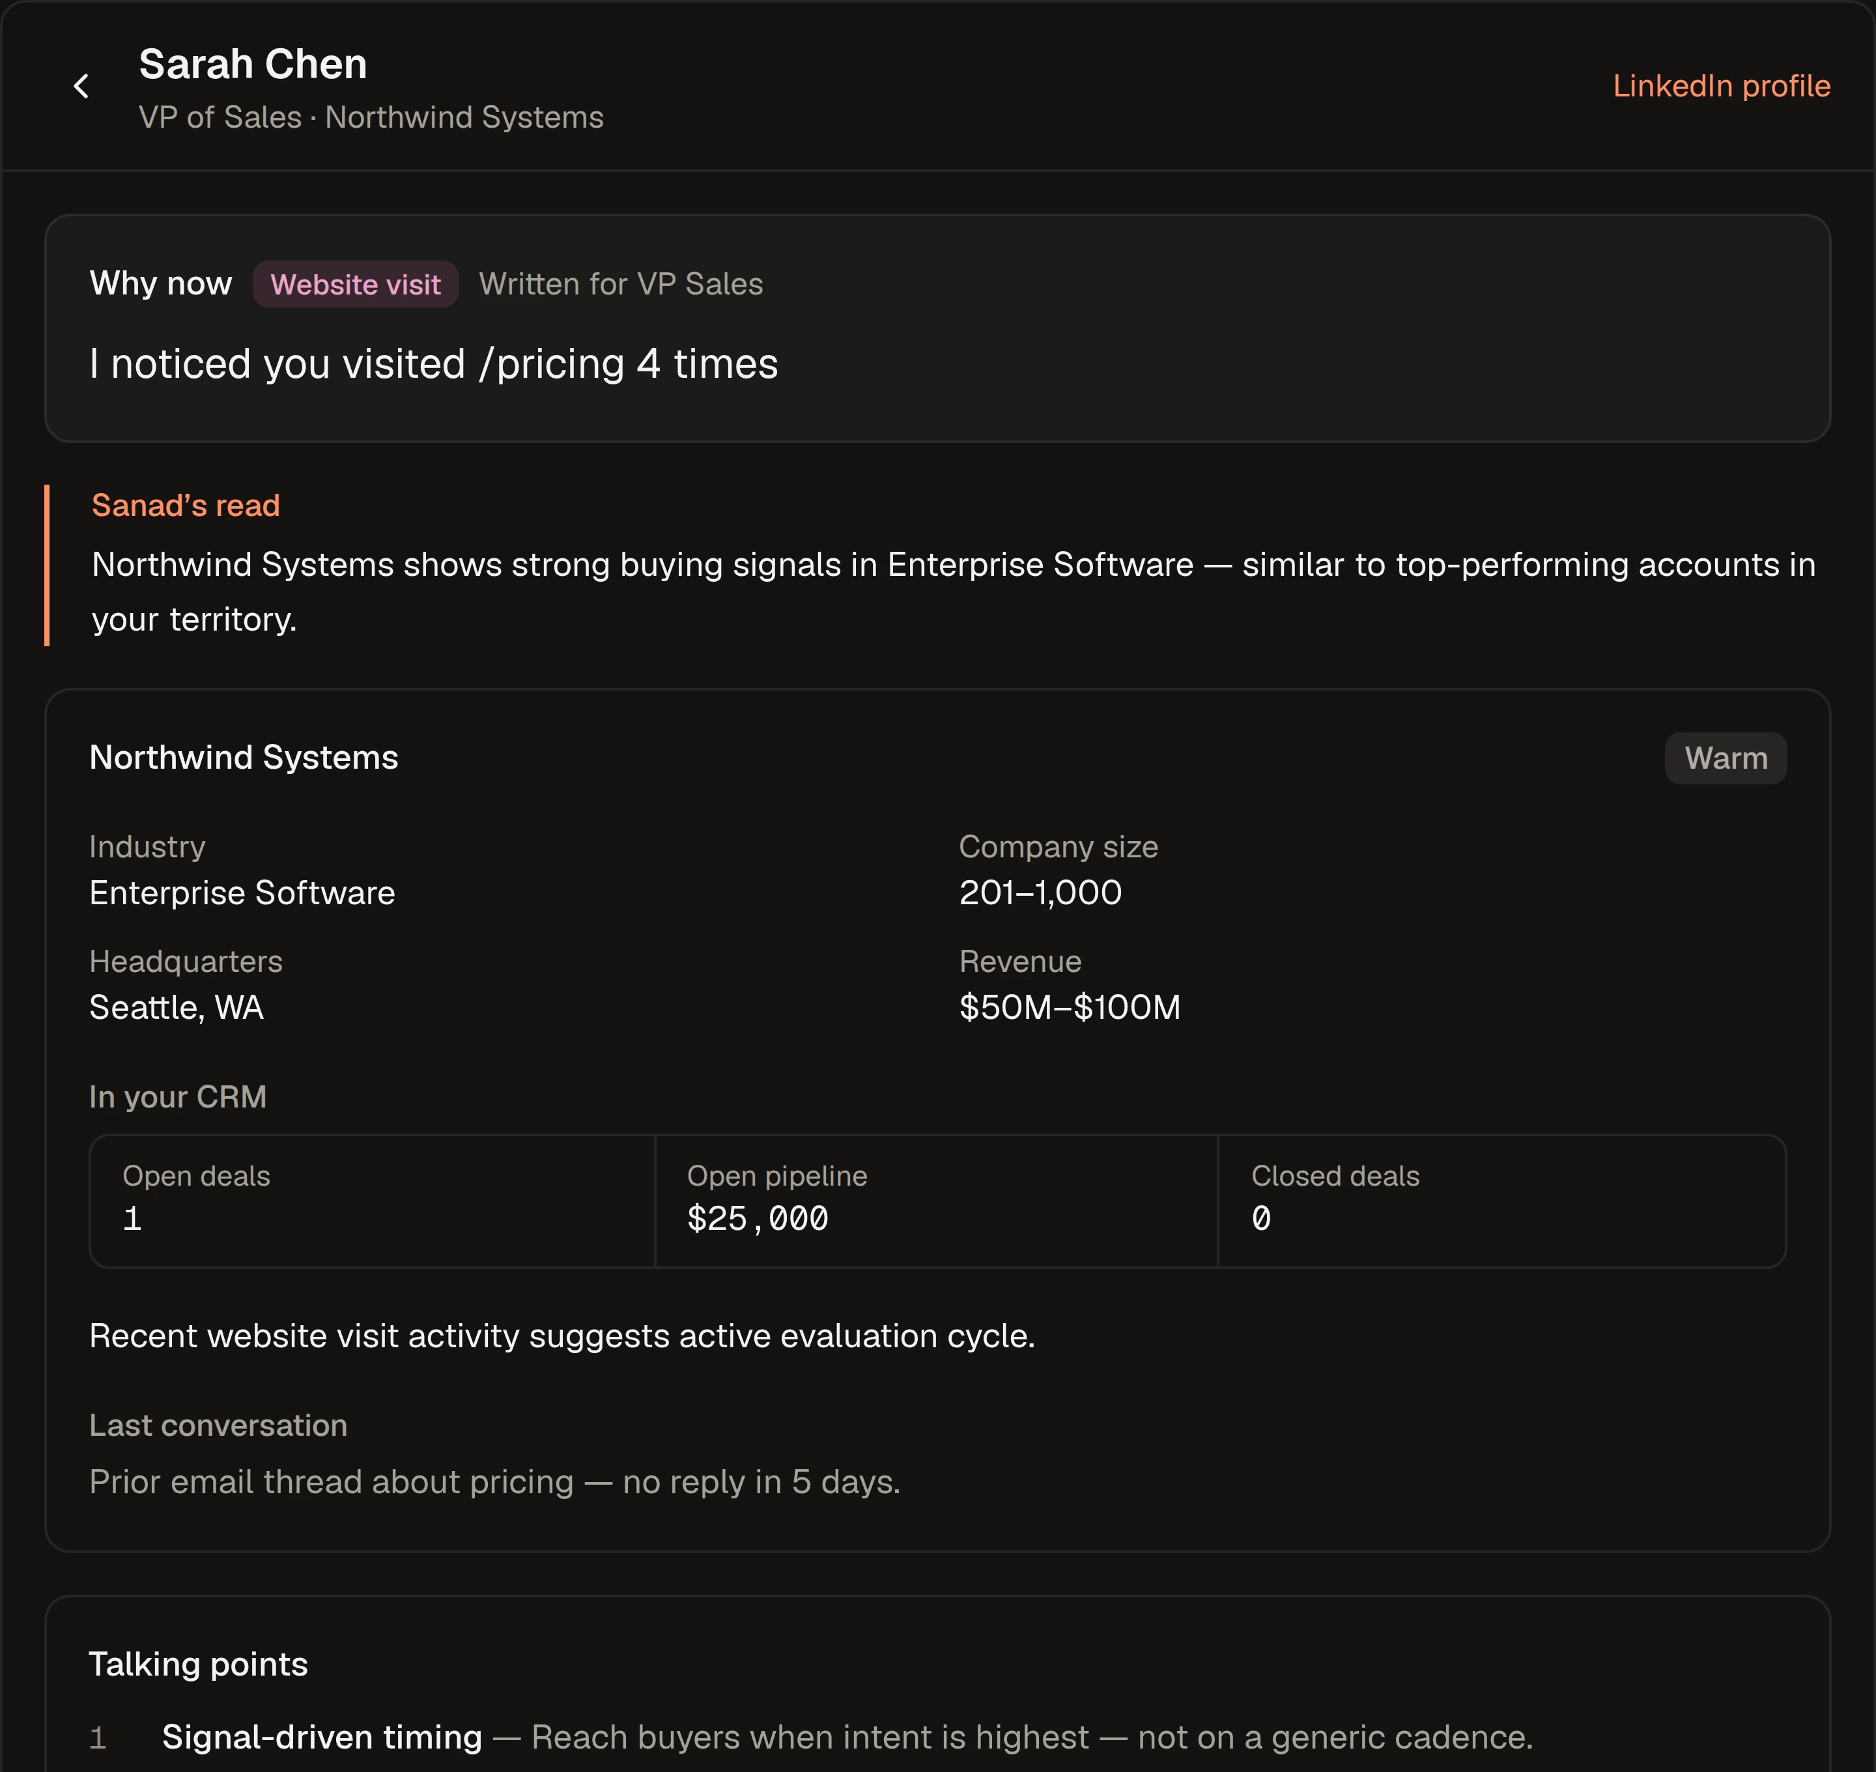Click the '201–1,000' company size value
The width and height of the screenshot is (1876, 1772).
point(1040,893)
